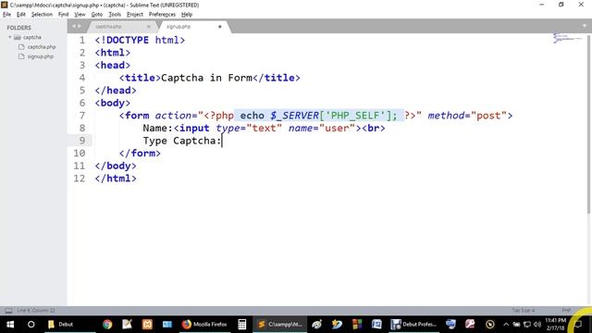Open the Goto menu
Viewport: 592px width, 333px height.
tap(96, 15)
